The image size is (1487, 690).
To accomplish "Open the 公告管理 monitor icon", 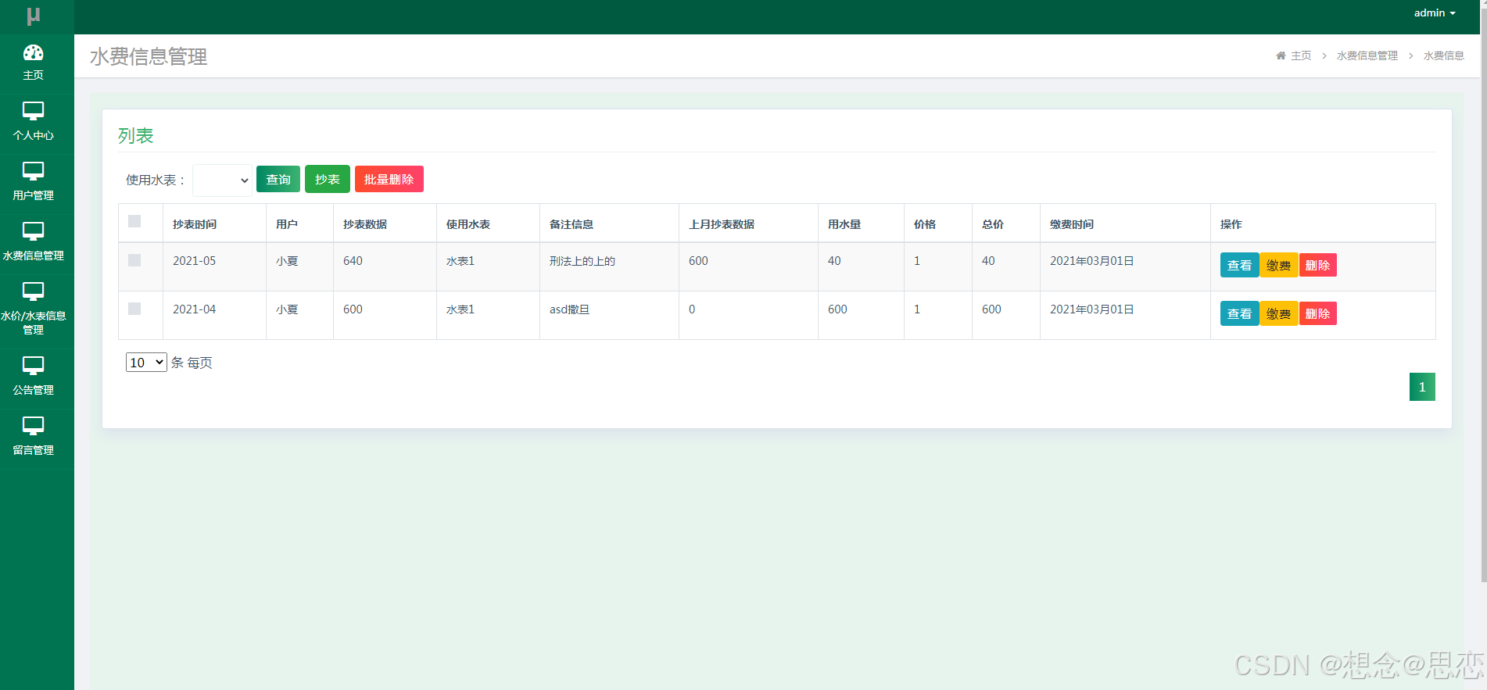I will tap(33, 366).
